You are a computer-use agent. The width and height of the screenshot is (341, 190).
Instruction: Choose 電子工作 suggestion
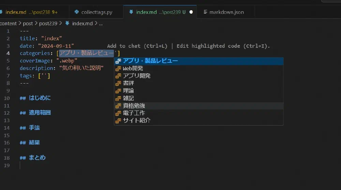[199, 113]
